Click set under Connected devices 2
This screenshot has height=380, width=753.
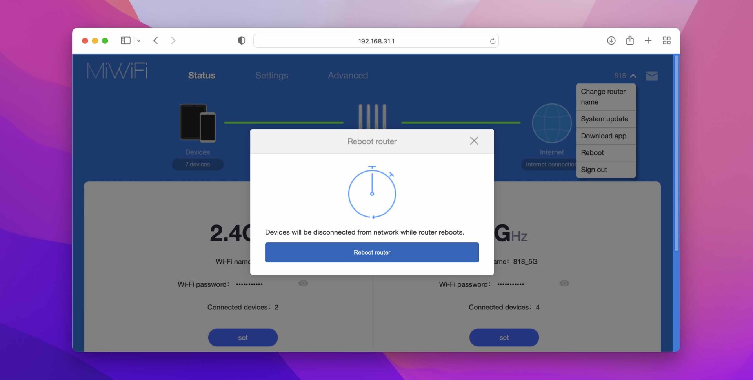click(x=243, y=337)
